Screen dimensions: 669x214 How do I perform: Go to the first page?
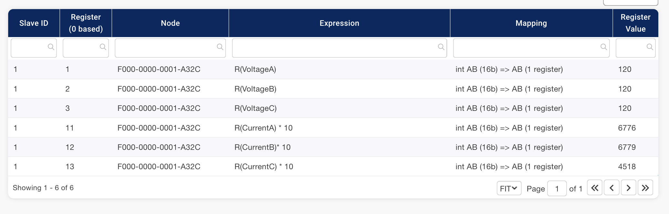595,188
